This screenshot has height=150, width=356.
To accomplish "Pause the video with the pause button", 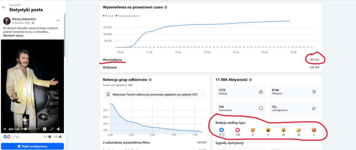I will (x=5, y=129).
